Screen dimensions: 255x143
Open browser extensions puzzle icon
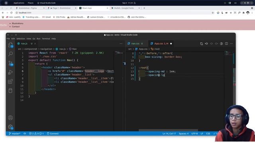coord(243,13)
